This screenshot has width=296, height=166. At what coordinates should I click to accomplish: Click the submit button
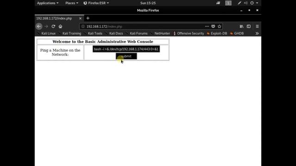coord(126,56)
